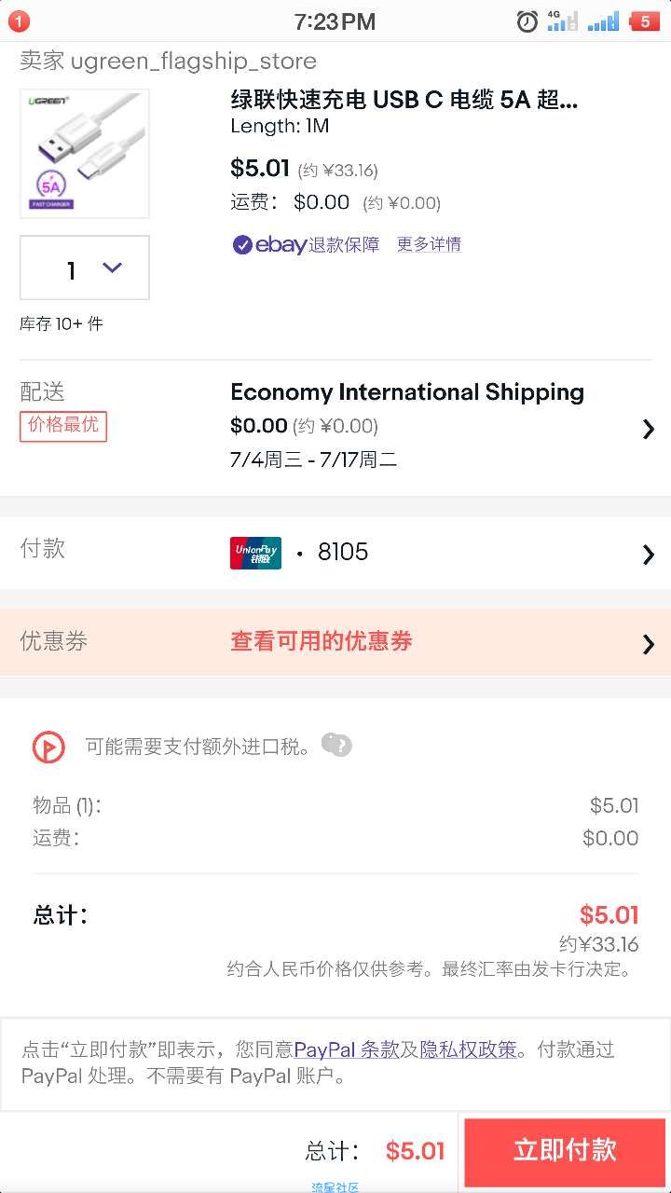The width and height of the screenshot is (671, 1193).
Task: Expand Economy International Shipping options arrow
Action: point(649,429)
